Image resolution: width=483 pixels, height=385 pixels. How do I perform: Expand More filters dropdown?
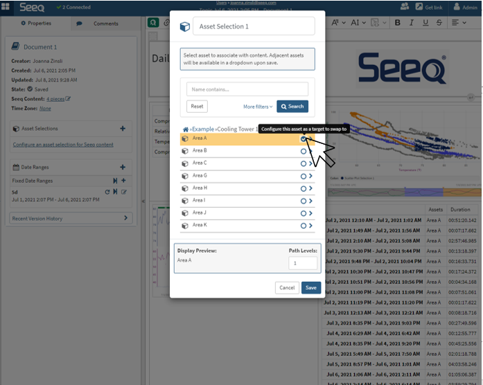(258, 107)
